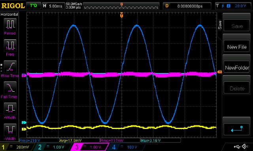Toggle channel 4 100 V
This screenshot has width=253, height=151.
coord(126,147)
